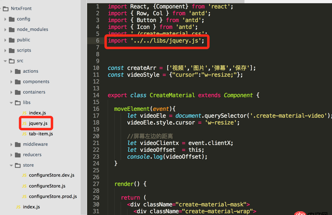Open jquery.js in the libs folder

38,123
